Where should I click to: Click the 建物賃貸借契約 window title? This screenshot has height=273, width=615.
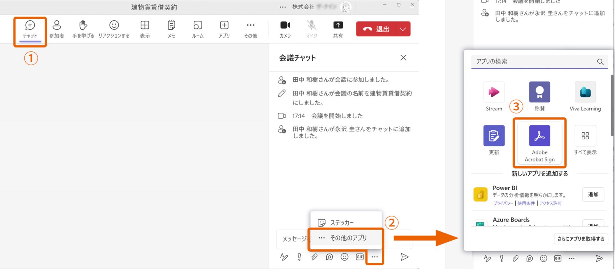[x=154, y=7]
